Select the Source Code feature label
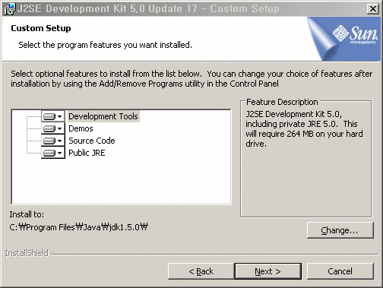This screenshot has width=383, height=288. click(92, 141)
